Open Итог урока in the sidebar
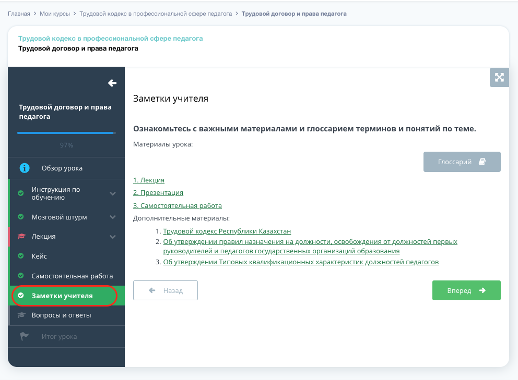Screen dimensions: 518x380 pos(66,336)
